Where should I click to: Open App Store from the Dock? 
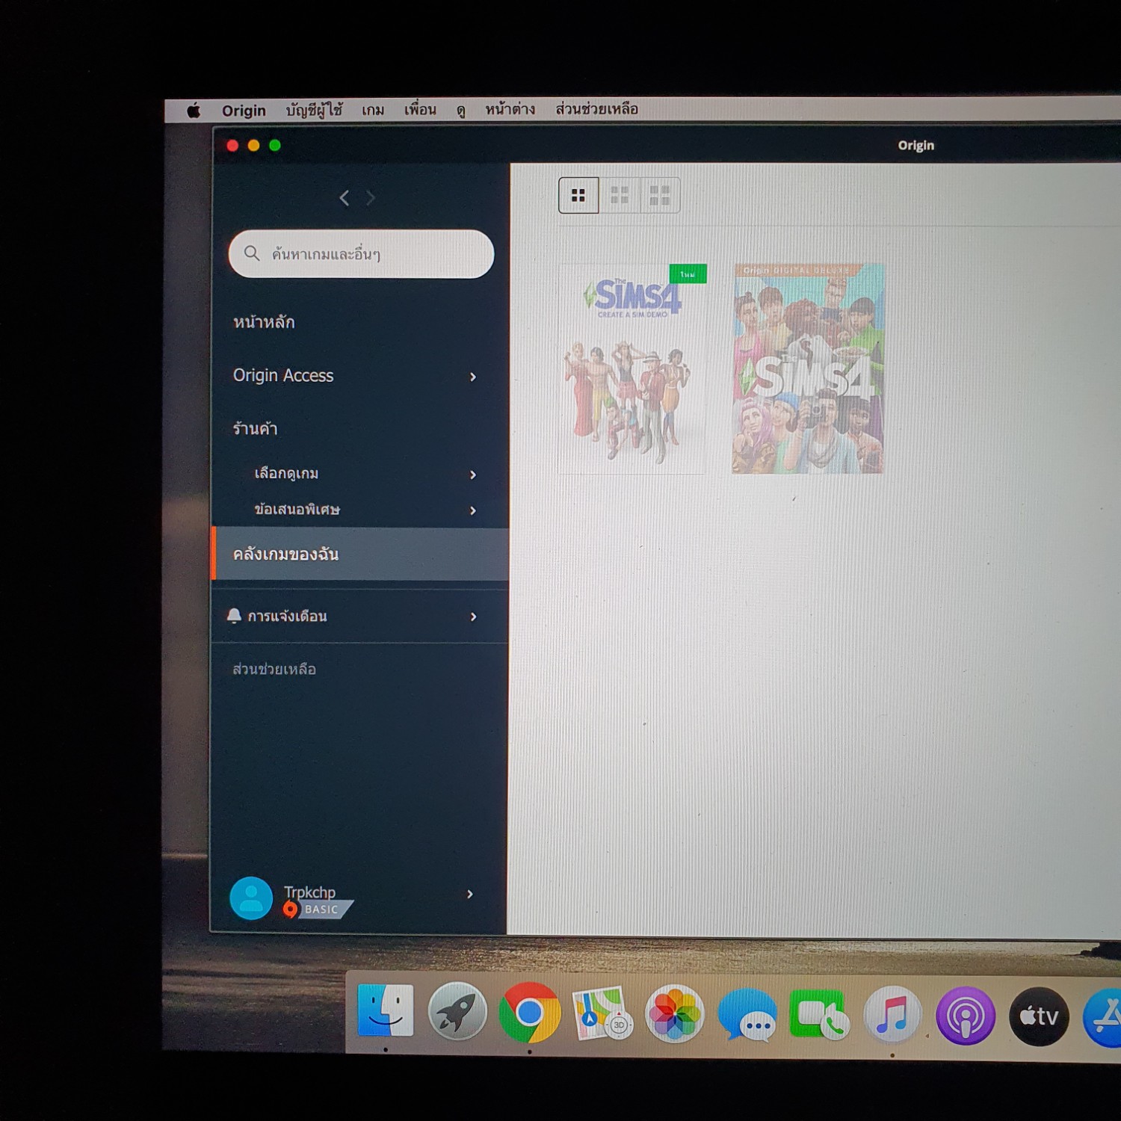(1103, 1018)
